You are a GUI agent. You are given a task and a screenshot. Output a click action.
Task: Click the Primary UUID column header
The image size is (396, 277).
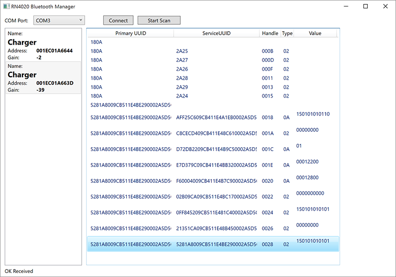(131, 33)
